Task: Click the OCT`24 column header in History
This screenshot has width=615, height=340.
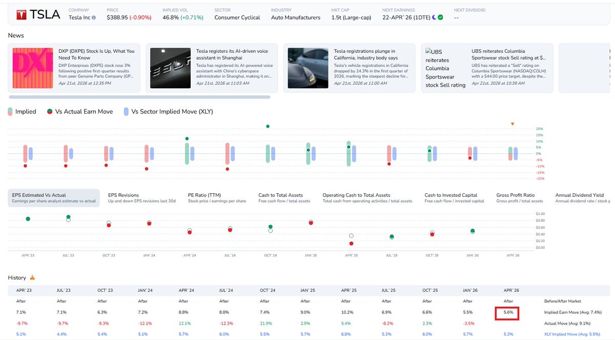Action: [266, 290]
